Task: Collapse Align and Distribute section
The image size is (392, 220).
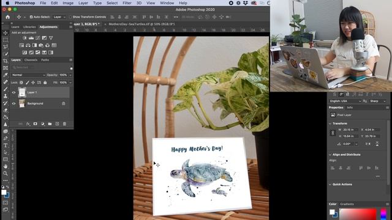Action: (x=330, y=155)
